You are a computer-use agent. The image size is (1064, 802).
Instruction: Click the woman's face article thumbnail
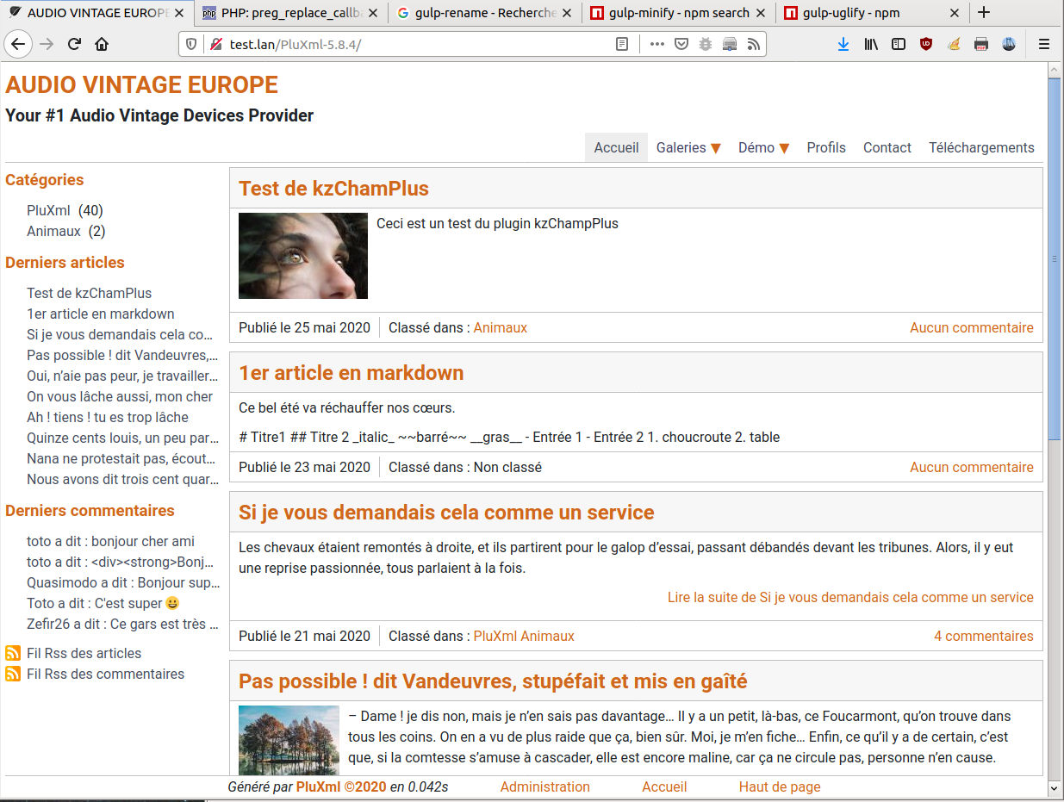pyautogui.click(x=303, y=256)
